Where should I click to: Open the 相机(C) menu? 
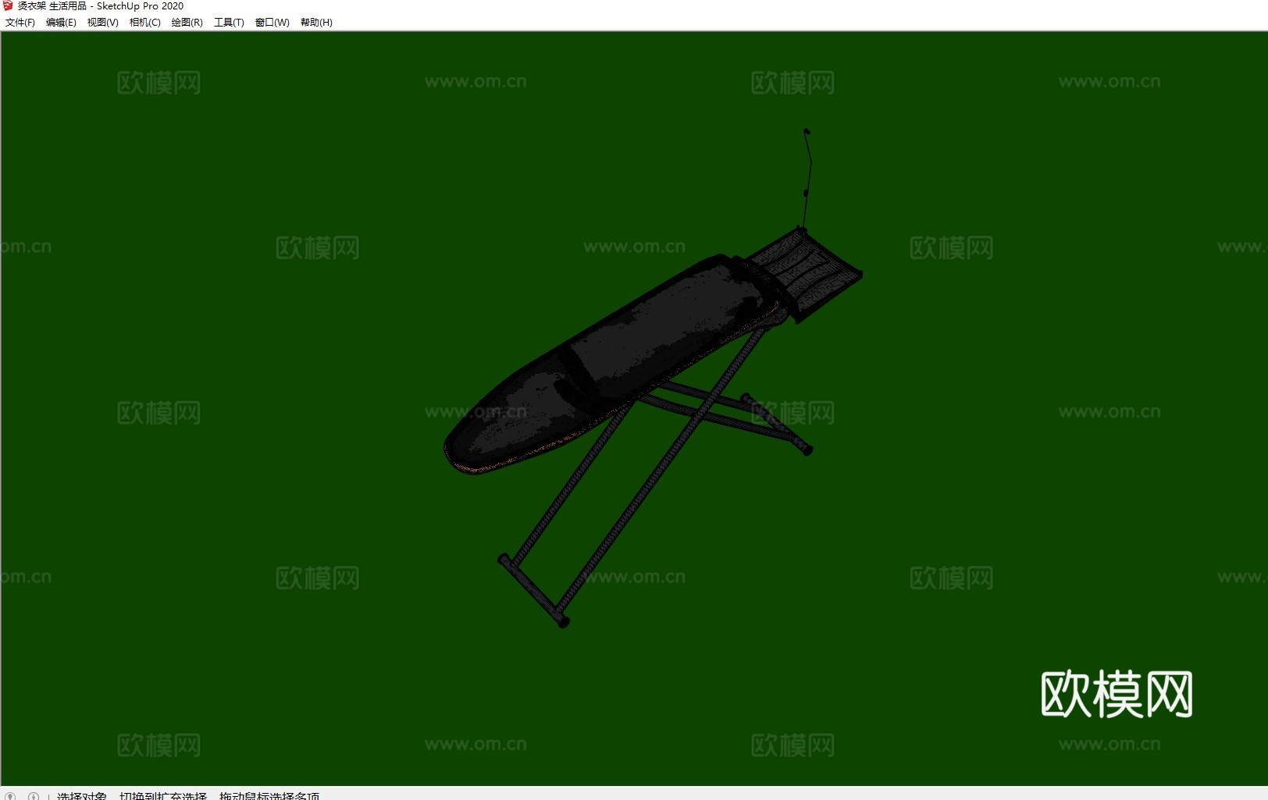coord(145,23)
